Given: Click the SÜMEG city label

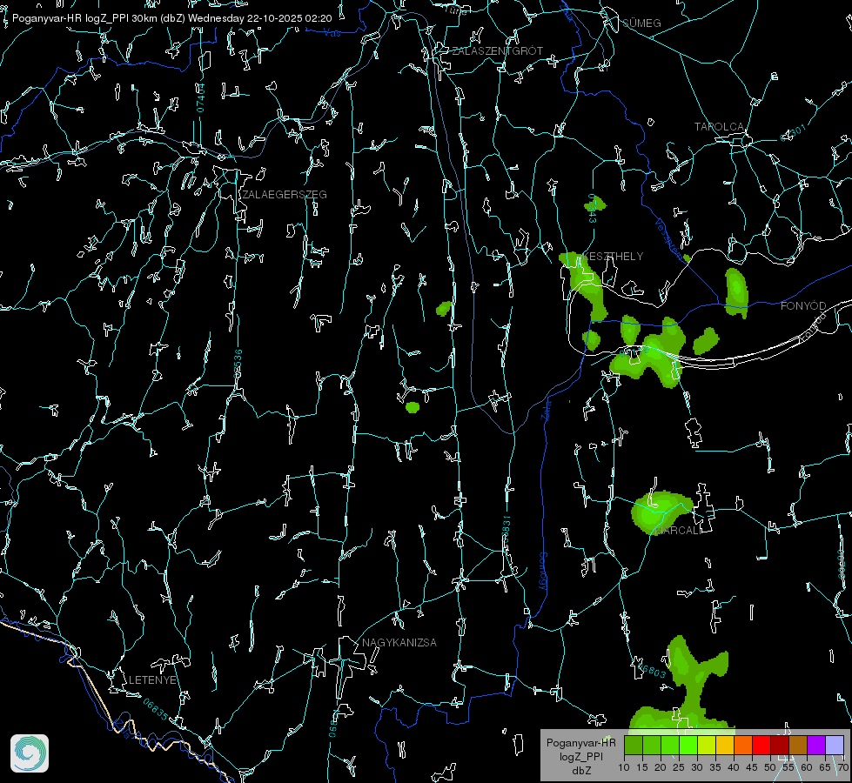Looking at the screenshot, I should click(641, 23).
